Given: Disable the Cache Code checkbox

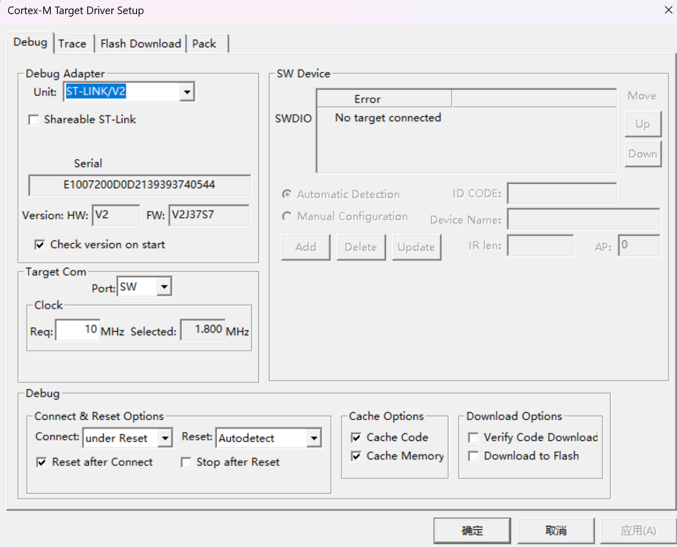Looking at the screenshot, I should (356, 438).
